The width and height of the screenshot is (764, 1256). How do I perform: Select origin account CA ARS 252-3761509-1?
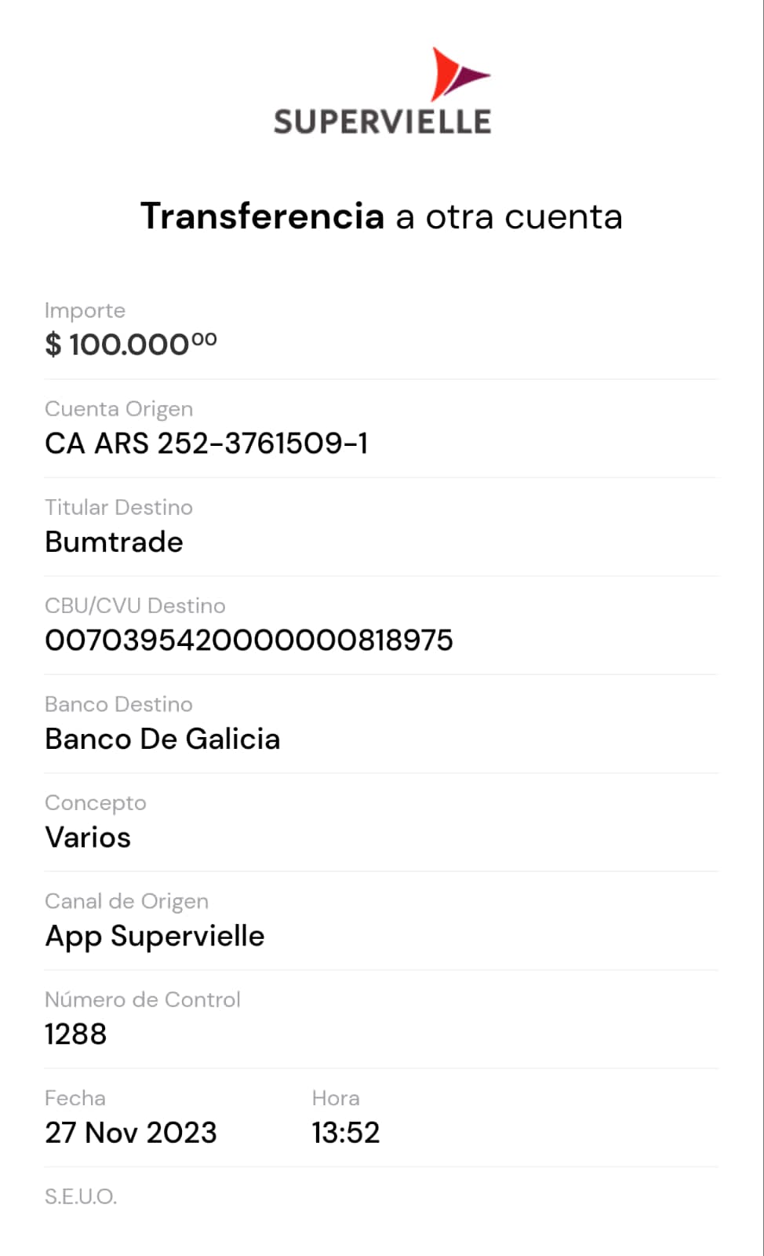tap(206, 444)
